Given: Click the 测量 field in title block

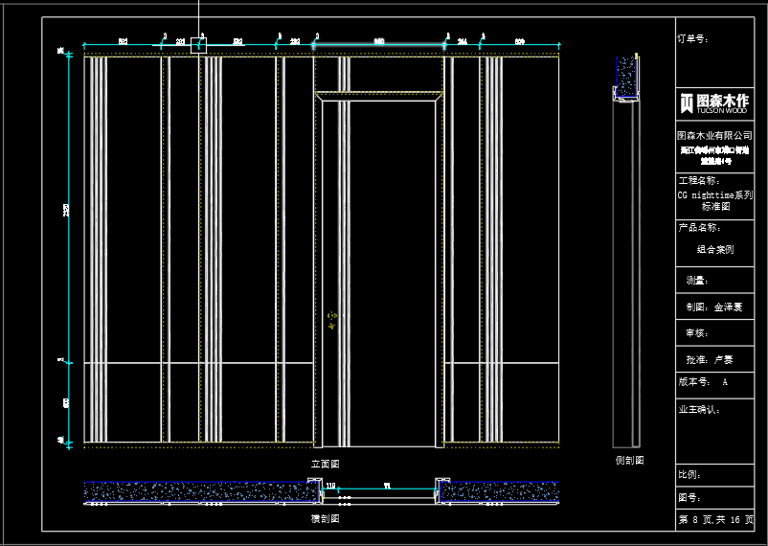Looking at the screenshot, I should [x=714, y=281].
